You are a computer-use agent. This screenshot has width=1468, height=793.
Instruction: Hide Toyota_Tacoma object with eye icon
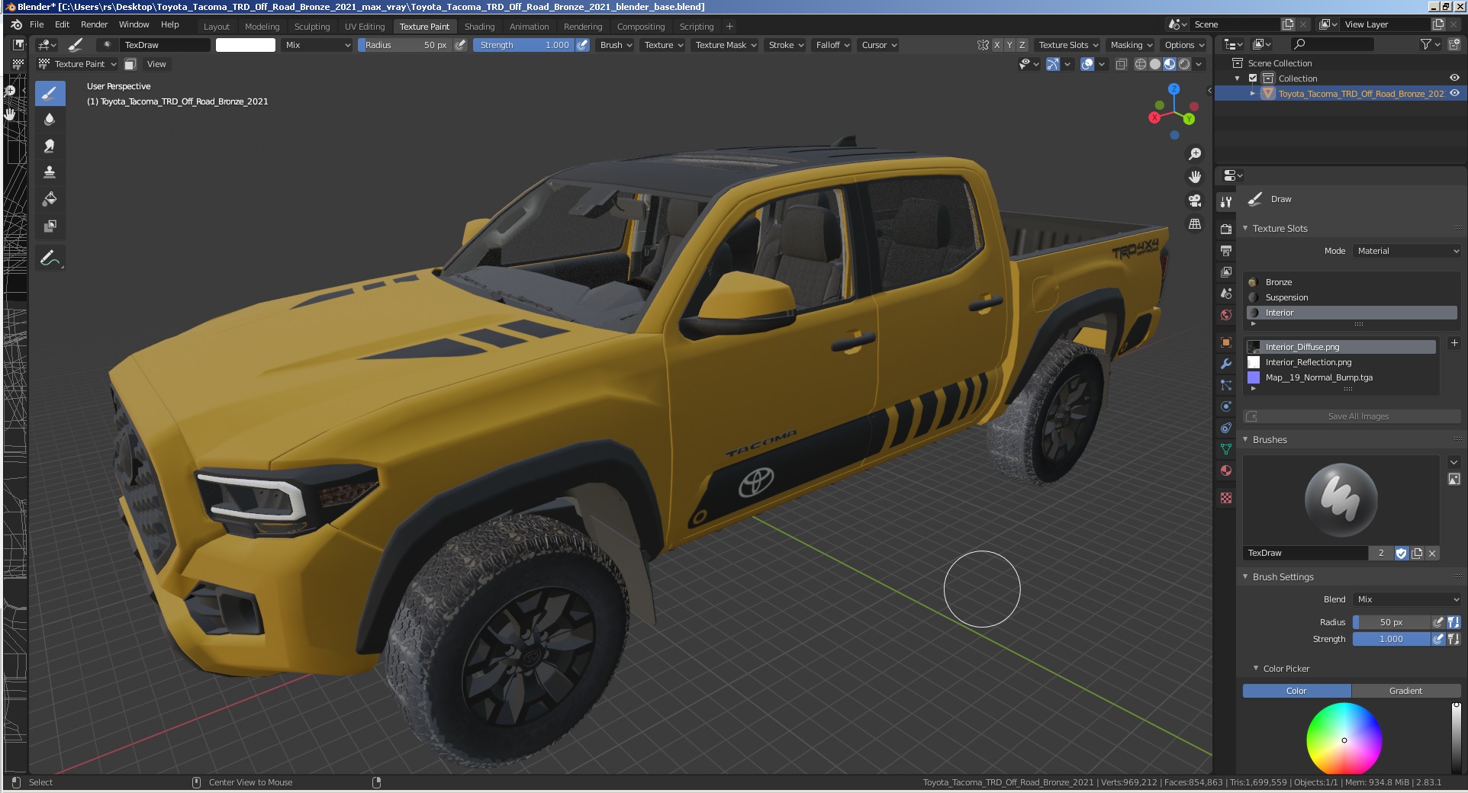(1454, 93)
